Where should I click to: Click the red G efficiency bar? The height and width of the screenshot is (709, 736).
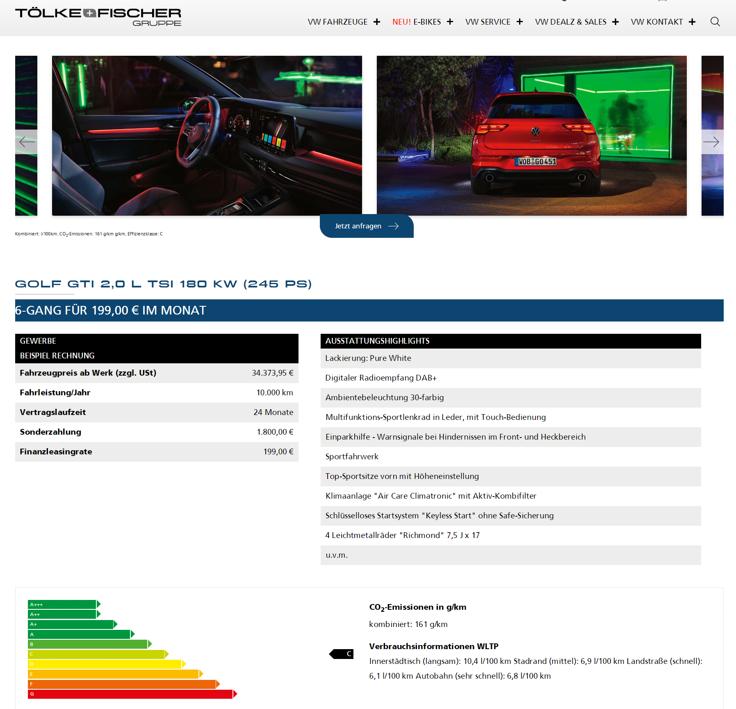[x=132, y=694]
